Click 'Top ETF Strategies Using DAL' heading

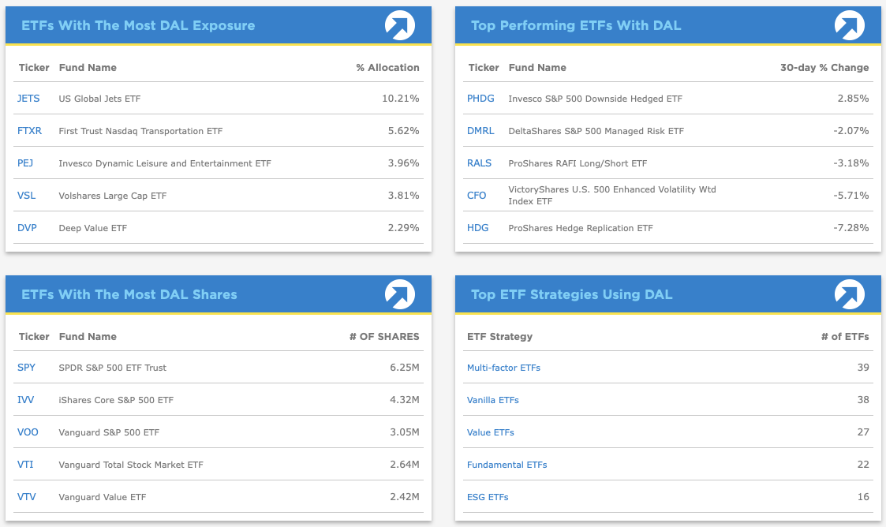click(571, 294)
